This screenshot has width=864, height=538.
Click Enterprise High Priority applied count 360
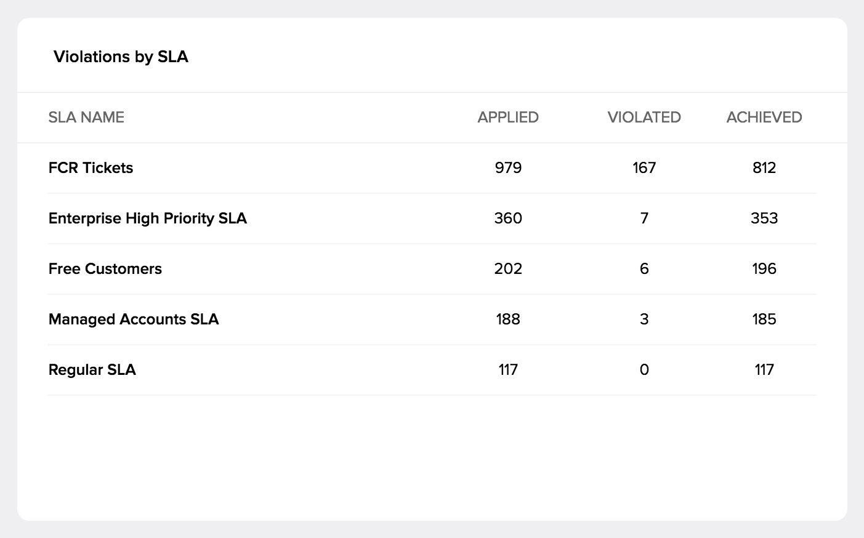click(x=508, y=218)
